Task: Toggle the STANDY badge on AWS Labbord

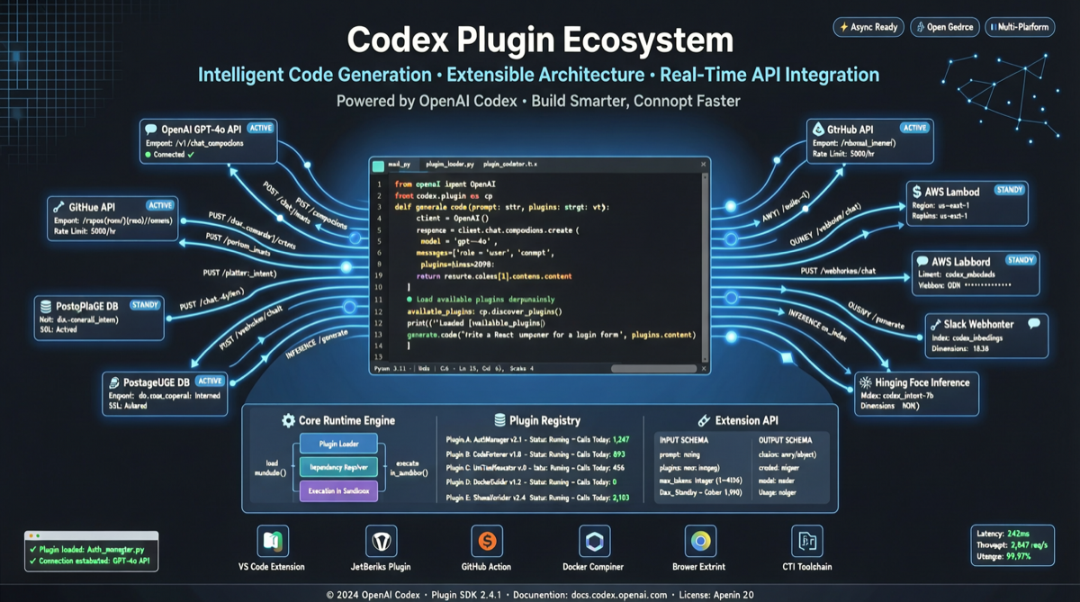Action: pyautogui.click(x=1021, y=260)
